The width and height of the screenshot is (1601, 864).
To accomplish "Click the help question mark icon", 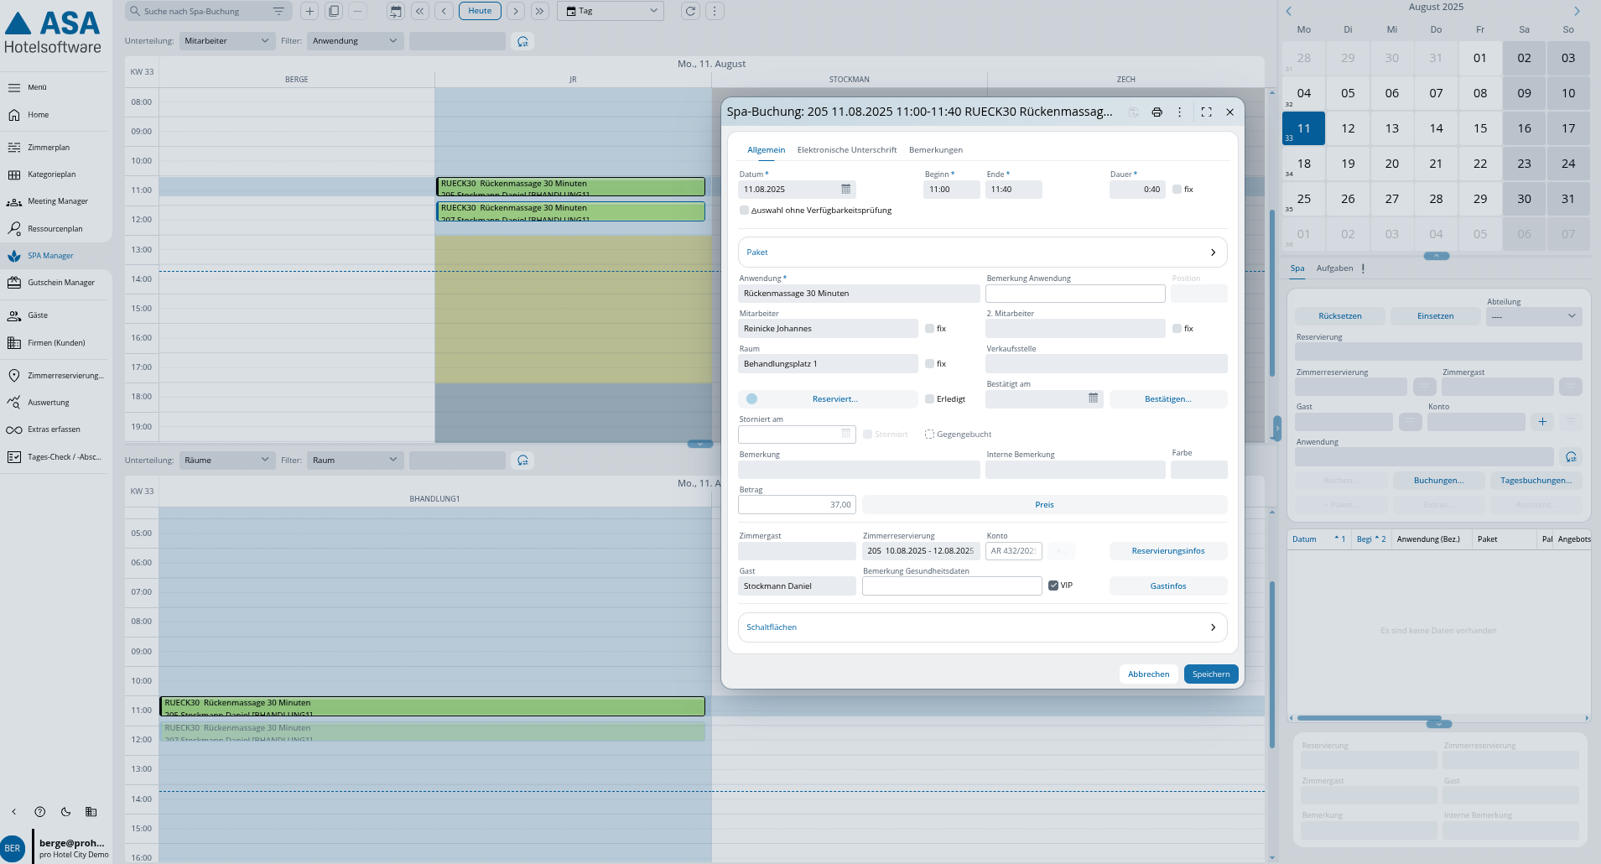I will (x=39, y=812).
